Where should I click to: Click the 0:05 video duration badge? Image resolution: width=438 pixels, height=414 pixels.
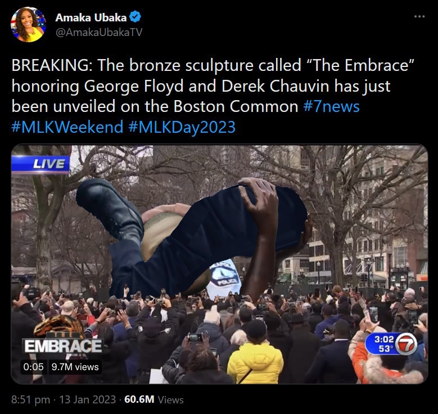34,367
